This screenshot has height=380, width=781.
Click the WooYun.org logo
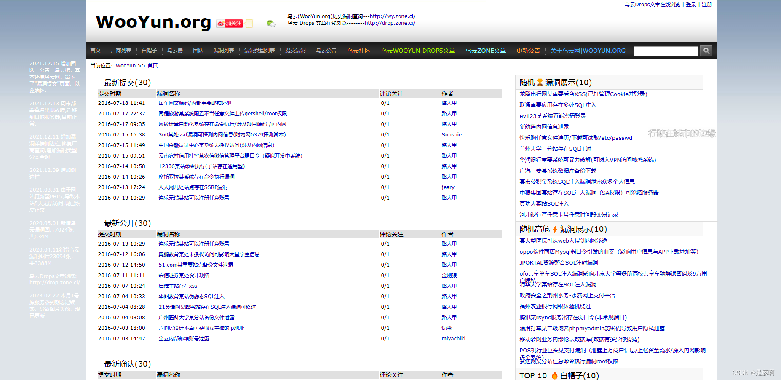tap(153, 22)
